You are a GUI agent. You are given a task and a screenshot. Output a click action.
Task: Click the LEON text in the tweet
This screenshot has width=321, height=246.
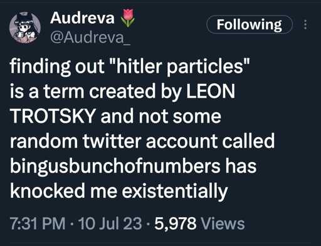coord(211,91)
